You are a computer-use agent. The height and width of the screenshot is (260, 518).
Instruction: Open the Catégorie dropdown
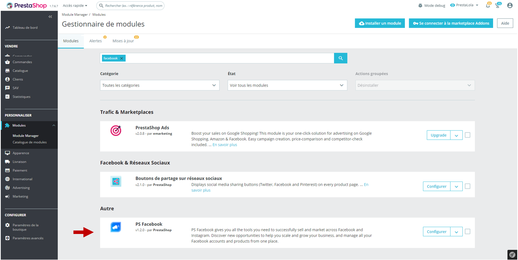tap(160, 85)
